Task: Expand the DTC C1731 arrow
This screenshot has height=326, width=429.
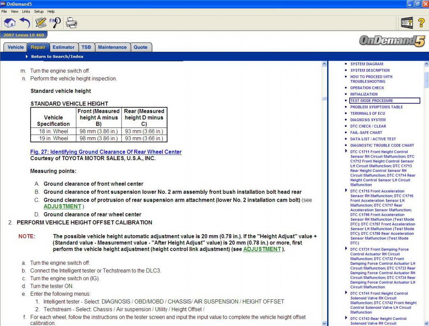Action: point(346,249)
